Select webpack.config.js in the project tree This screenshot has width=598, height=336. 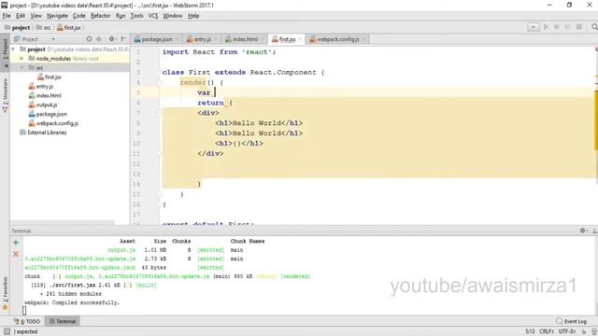(53, 123)
